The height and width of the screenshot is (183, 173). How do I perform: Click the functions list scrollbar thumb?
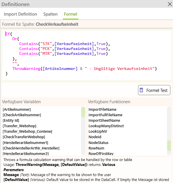click(169, 146)
